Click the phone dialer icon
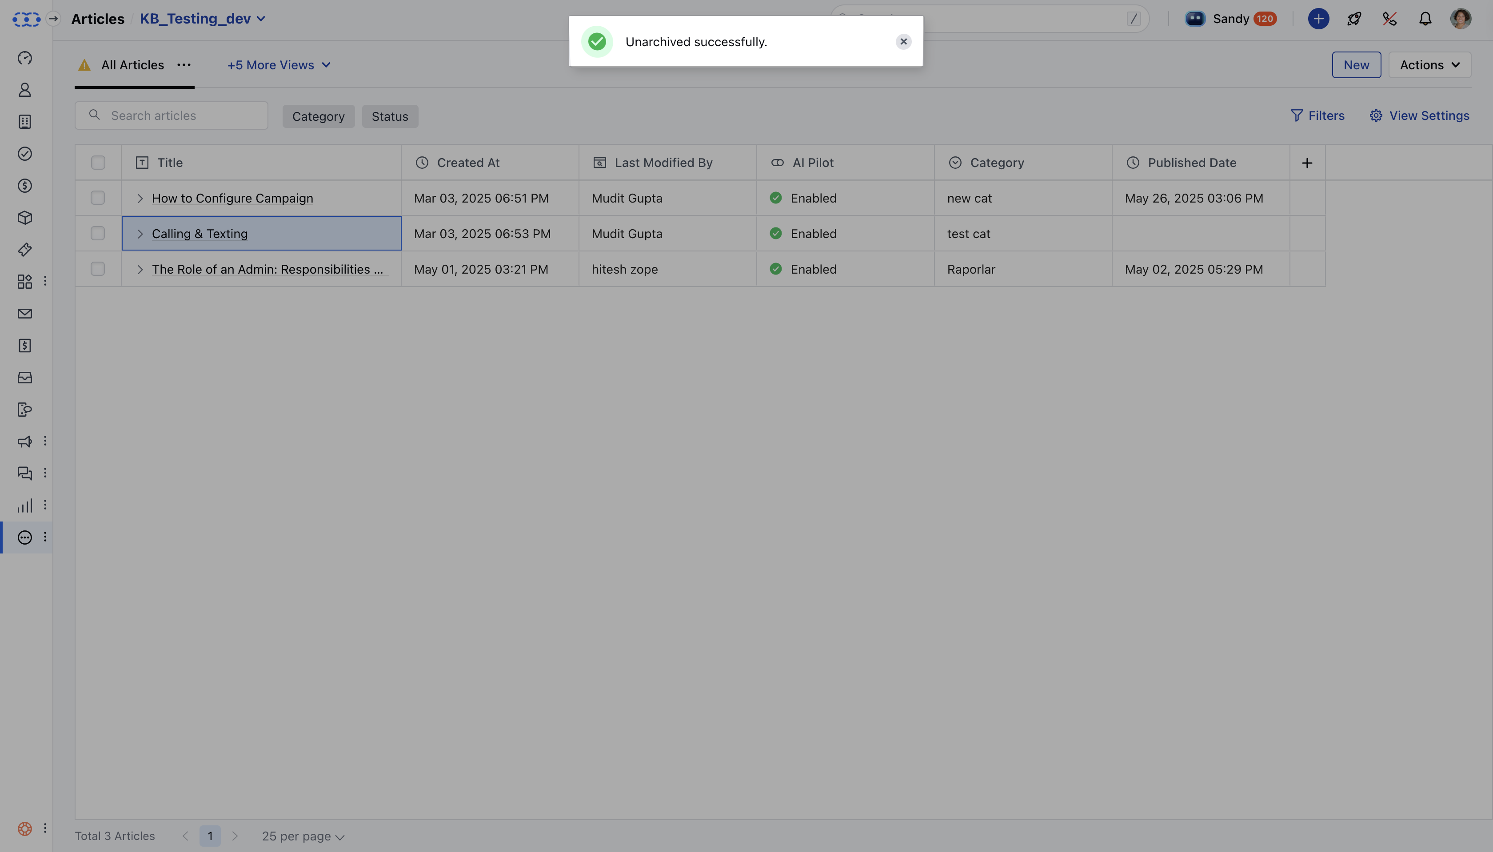Screen dimensions: 1493x852 1389,19
